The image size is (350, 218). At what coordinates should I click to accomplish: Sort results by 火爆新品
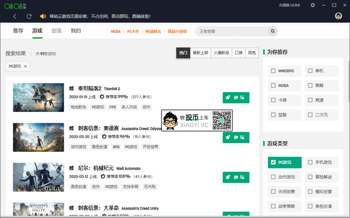point(221,53)
